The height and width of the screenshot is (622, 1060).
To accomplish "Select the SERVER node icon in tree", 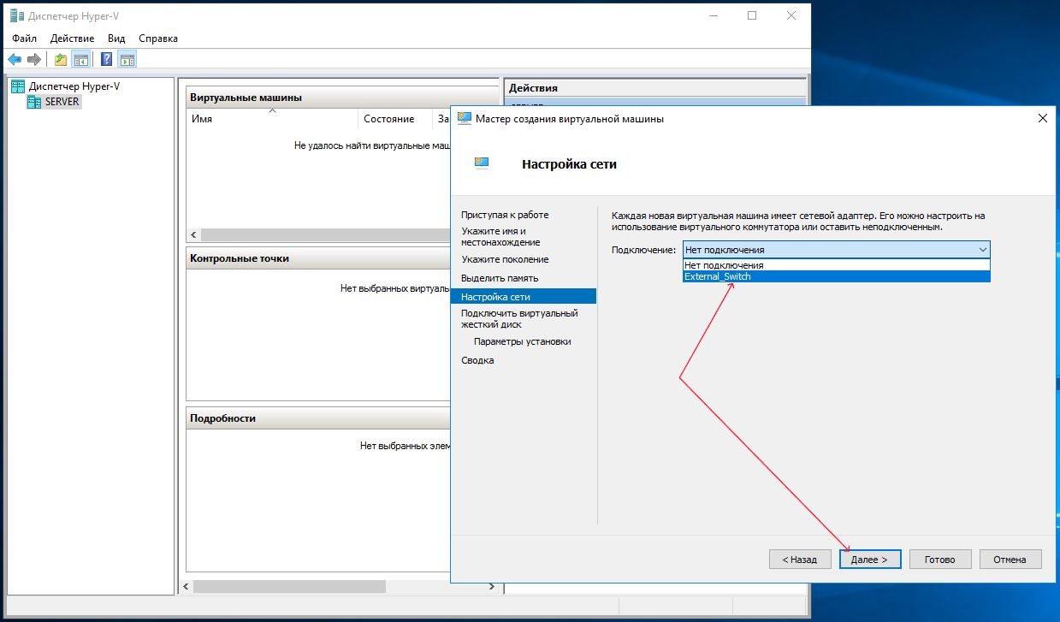I will [x=34, y=102].
